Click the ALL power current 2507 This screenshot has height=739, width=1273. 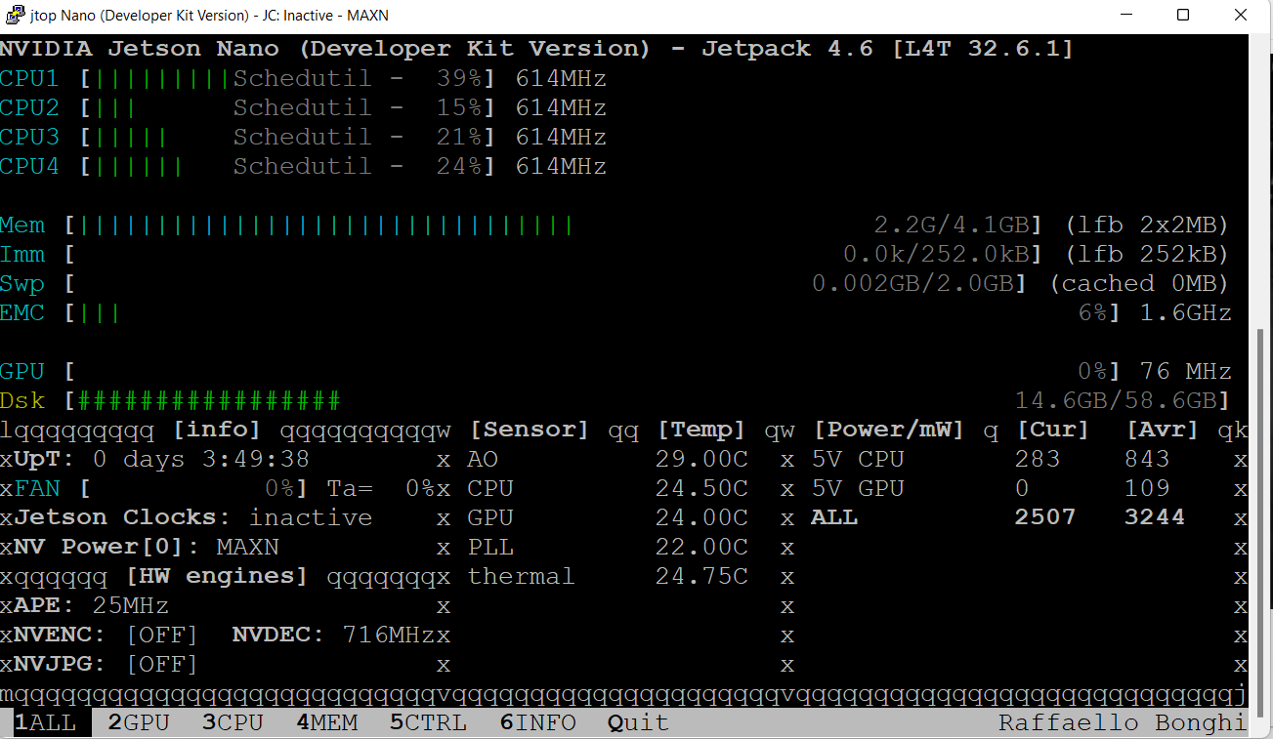[x=1045, y=518]
